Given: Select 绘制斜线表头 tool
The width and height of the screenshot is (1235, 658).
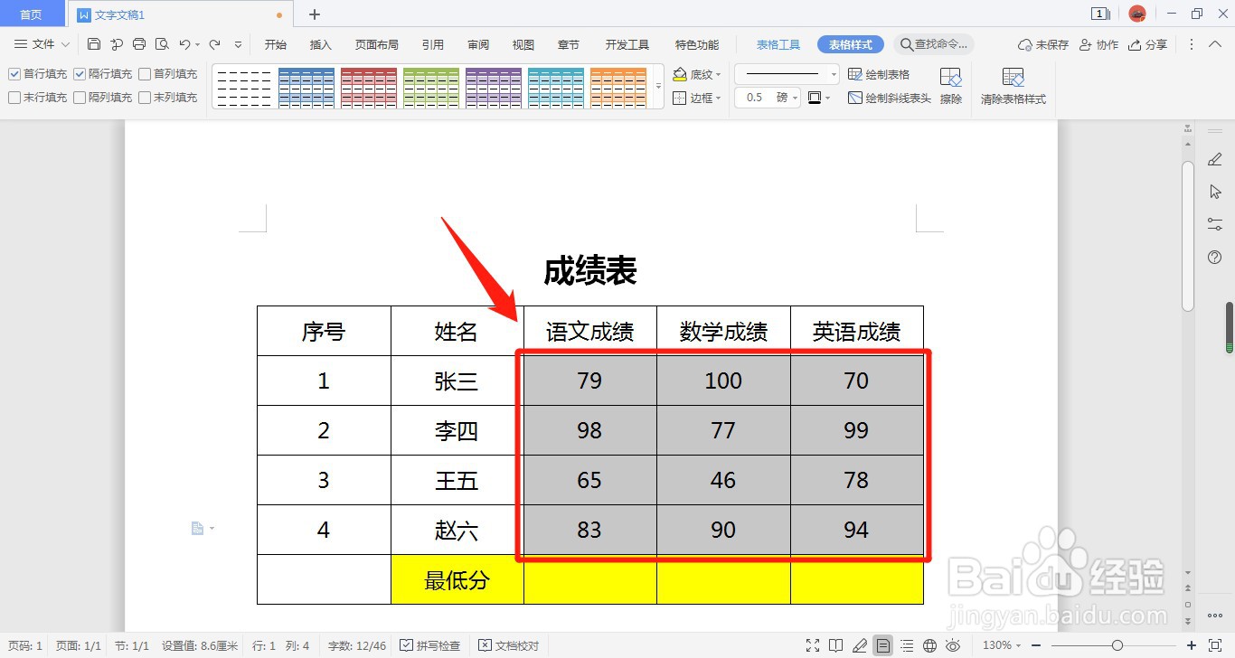Looking at the screenshot, I should [x=889, y=98].
